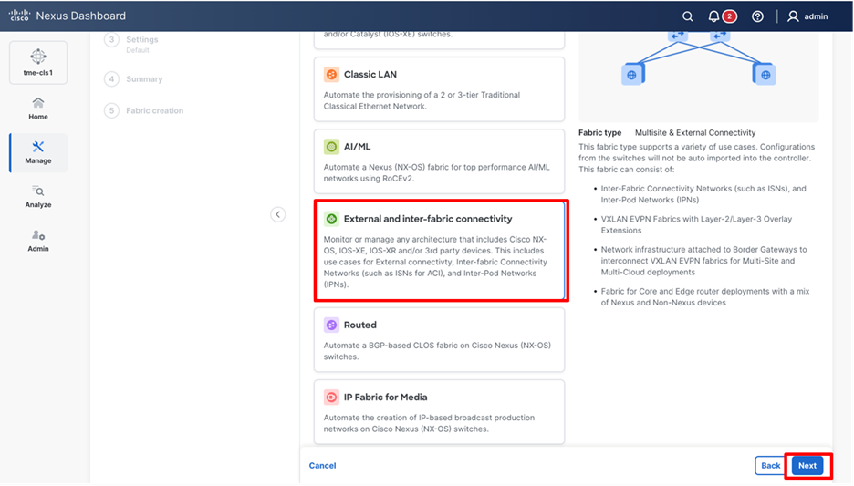Click External and inter-fabric connectivity icon

coord(331,219)
